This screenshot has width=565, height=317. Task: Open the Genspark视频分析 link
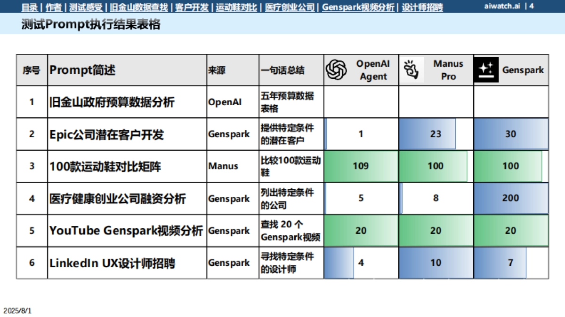click(358, 7)
